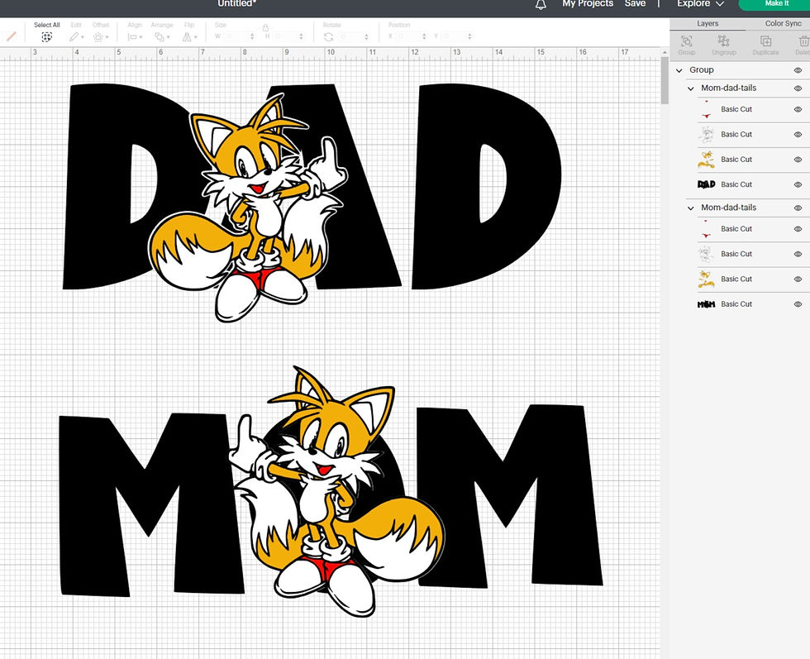Hide the MOM Basic Cut layer
This screenshot has height=659, width=810.
[x=798, y=304]
